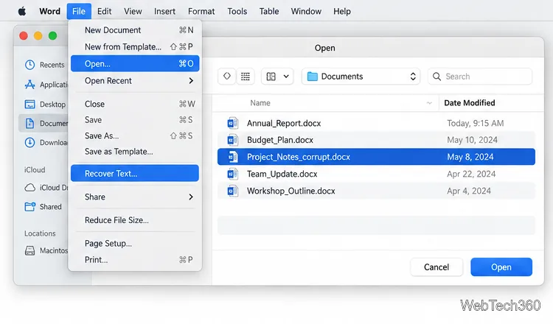Select Budget_Plan.docx file name
The width and height of the screenshot is (553, 324).
point(280,140)
